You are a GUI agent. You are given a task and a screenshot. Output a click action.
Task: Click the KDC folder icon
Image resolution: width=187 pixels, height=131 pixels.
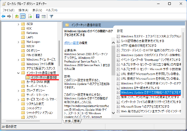pos(23,29)
